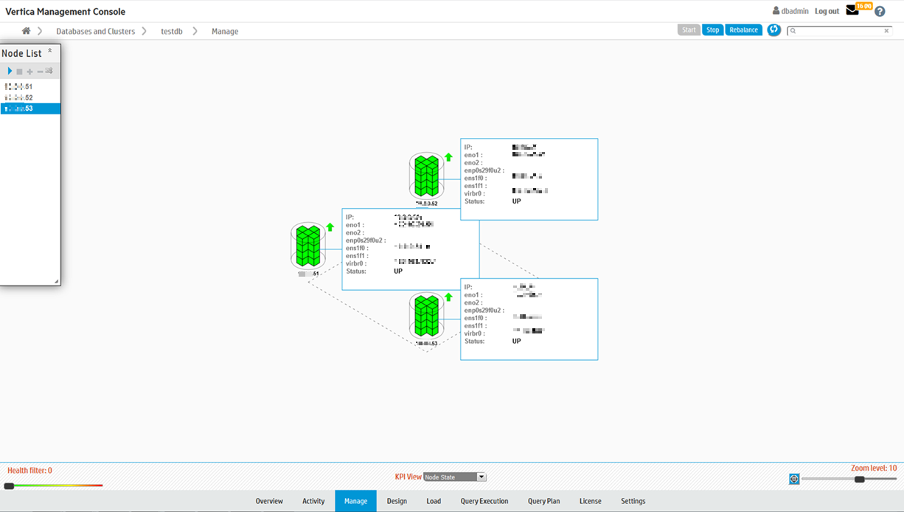Open the help question mark icon
The height and width of the screenshot is (512, 904).
pos(880,11)
